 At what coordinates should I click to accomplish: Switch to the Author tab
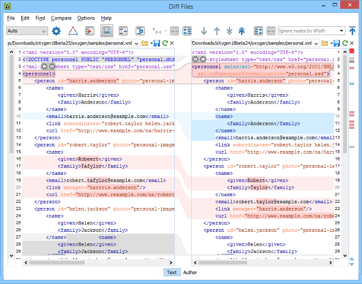[x=190, y=272]
